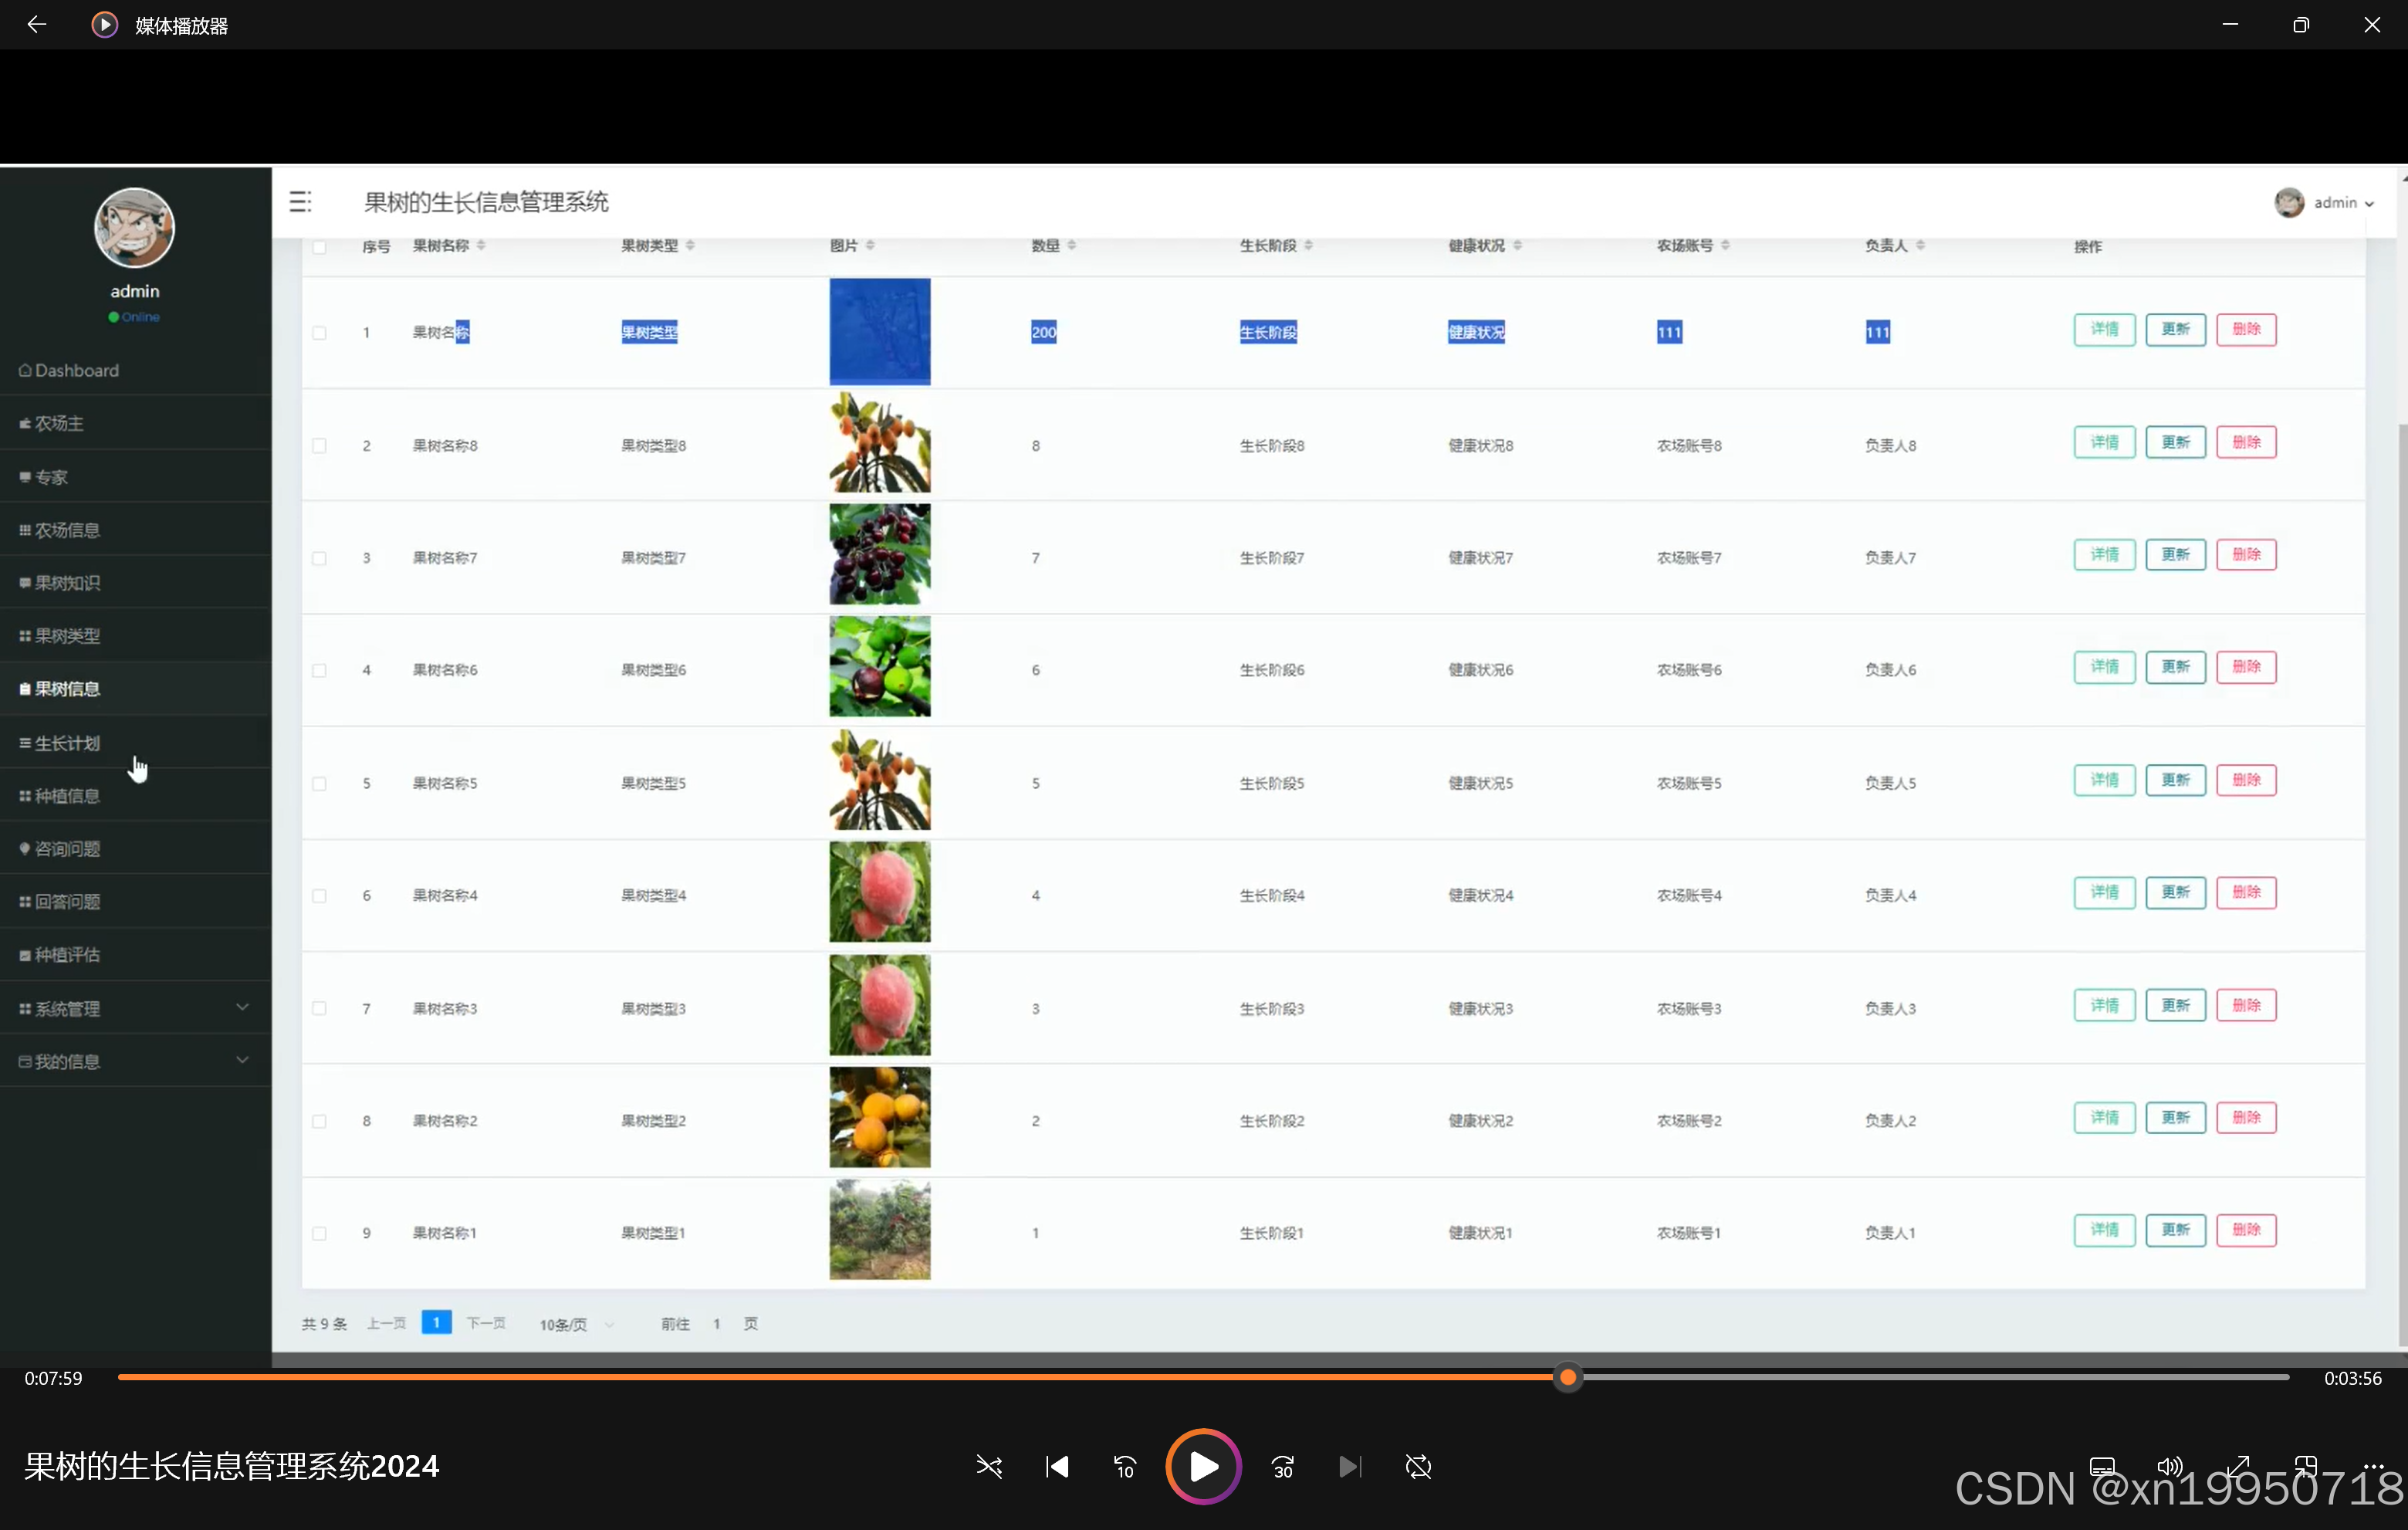Image resolution: width=2408 pixels, height=1530 pixels.
Task: Open 专家 in the sidebar
Action: click(x=135, y=477)
